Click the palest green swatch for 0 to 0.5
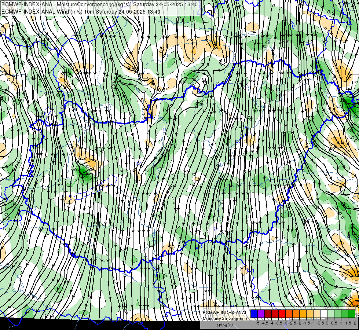This screenshot has width=359, height=330. tap(331, 313)
